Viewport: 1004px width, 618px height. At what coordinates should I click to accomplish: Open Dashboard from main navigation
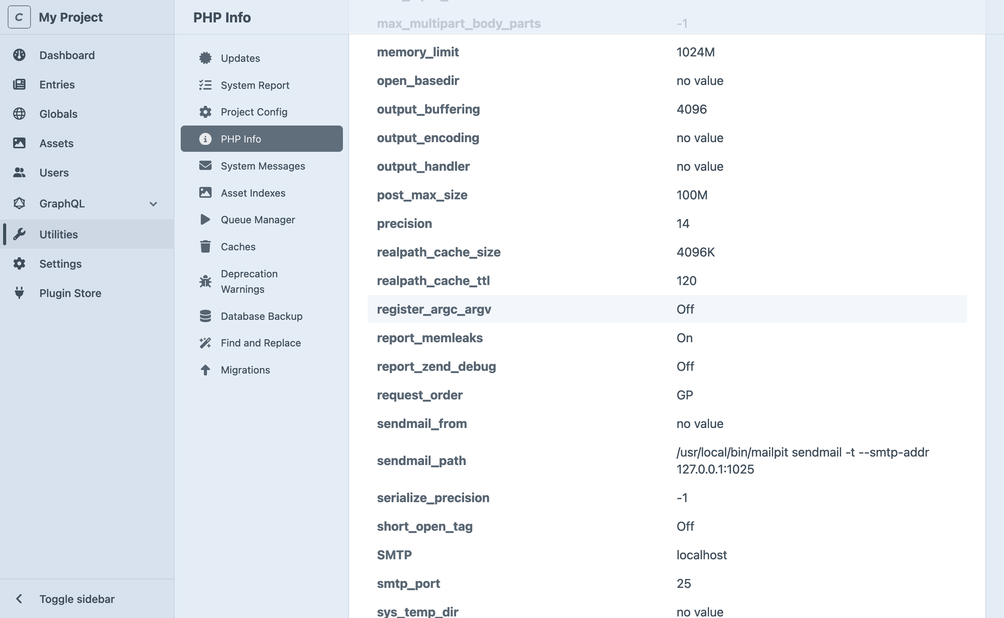coord(87,55)
